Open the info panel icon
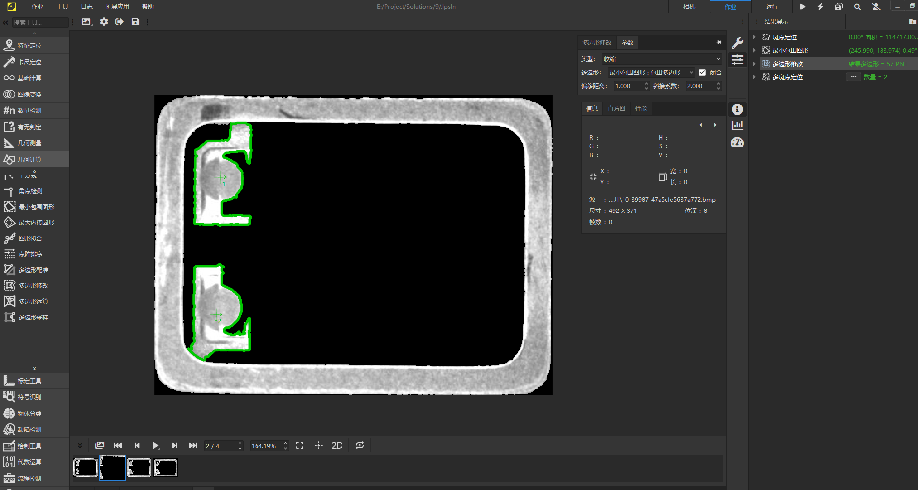Image resolution: width=918 pixels, height=490 pixels. click(737, 109)
